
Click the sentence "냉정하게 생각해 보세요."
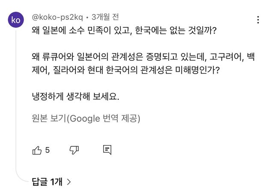[x=75, y=96]
